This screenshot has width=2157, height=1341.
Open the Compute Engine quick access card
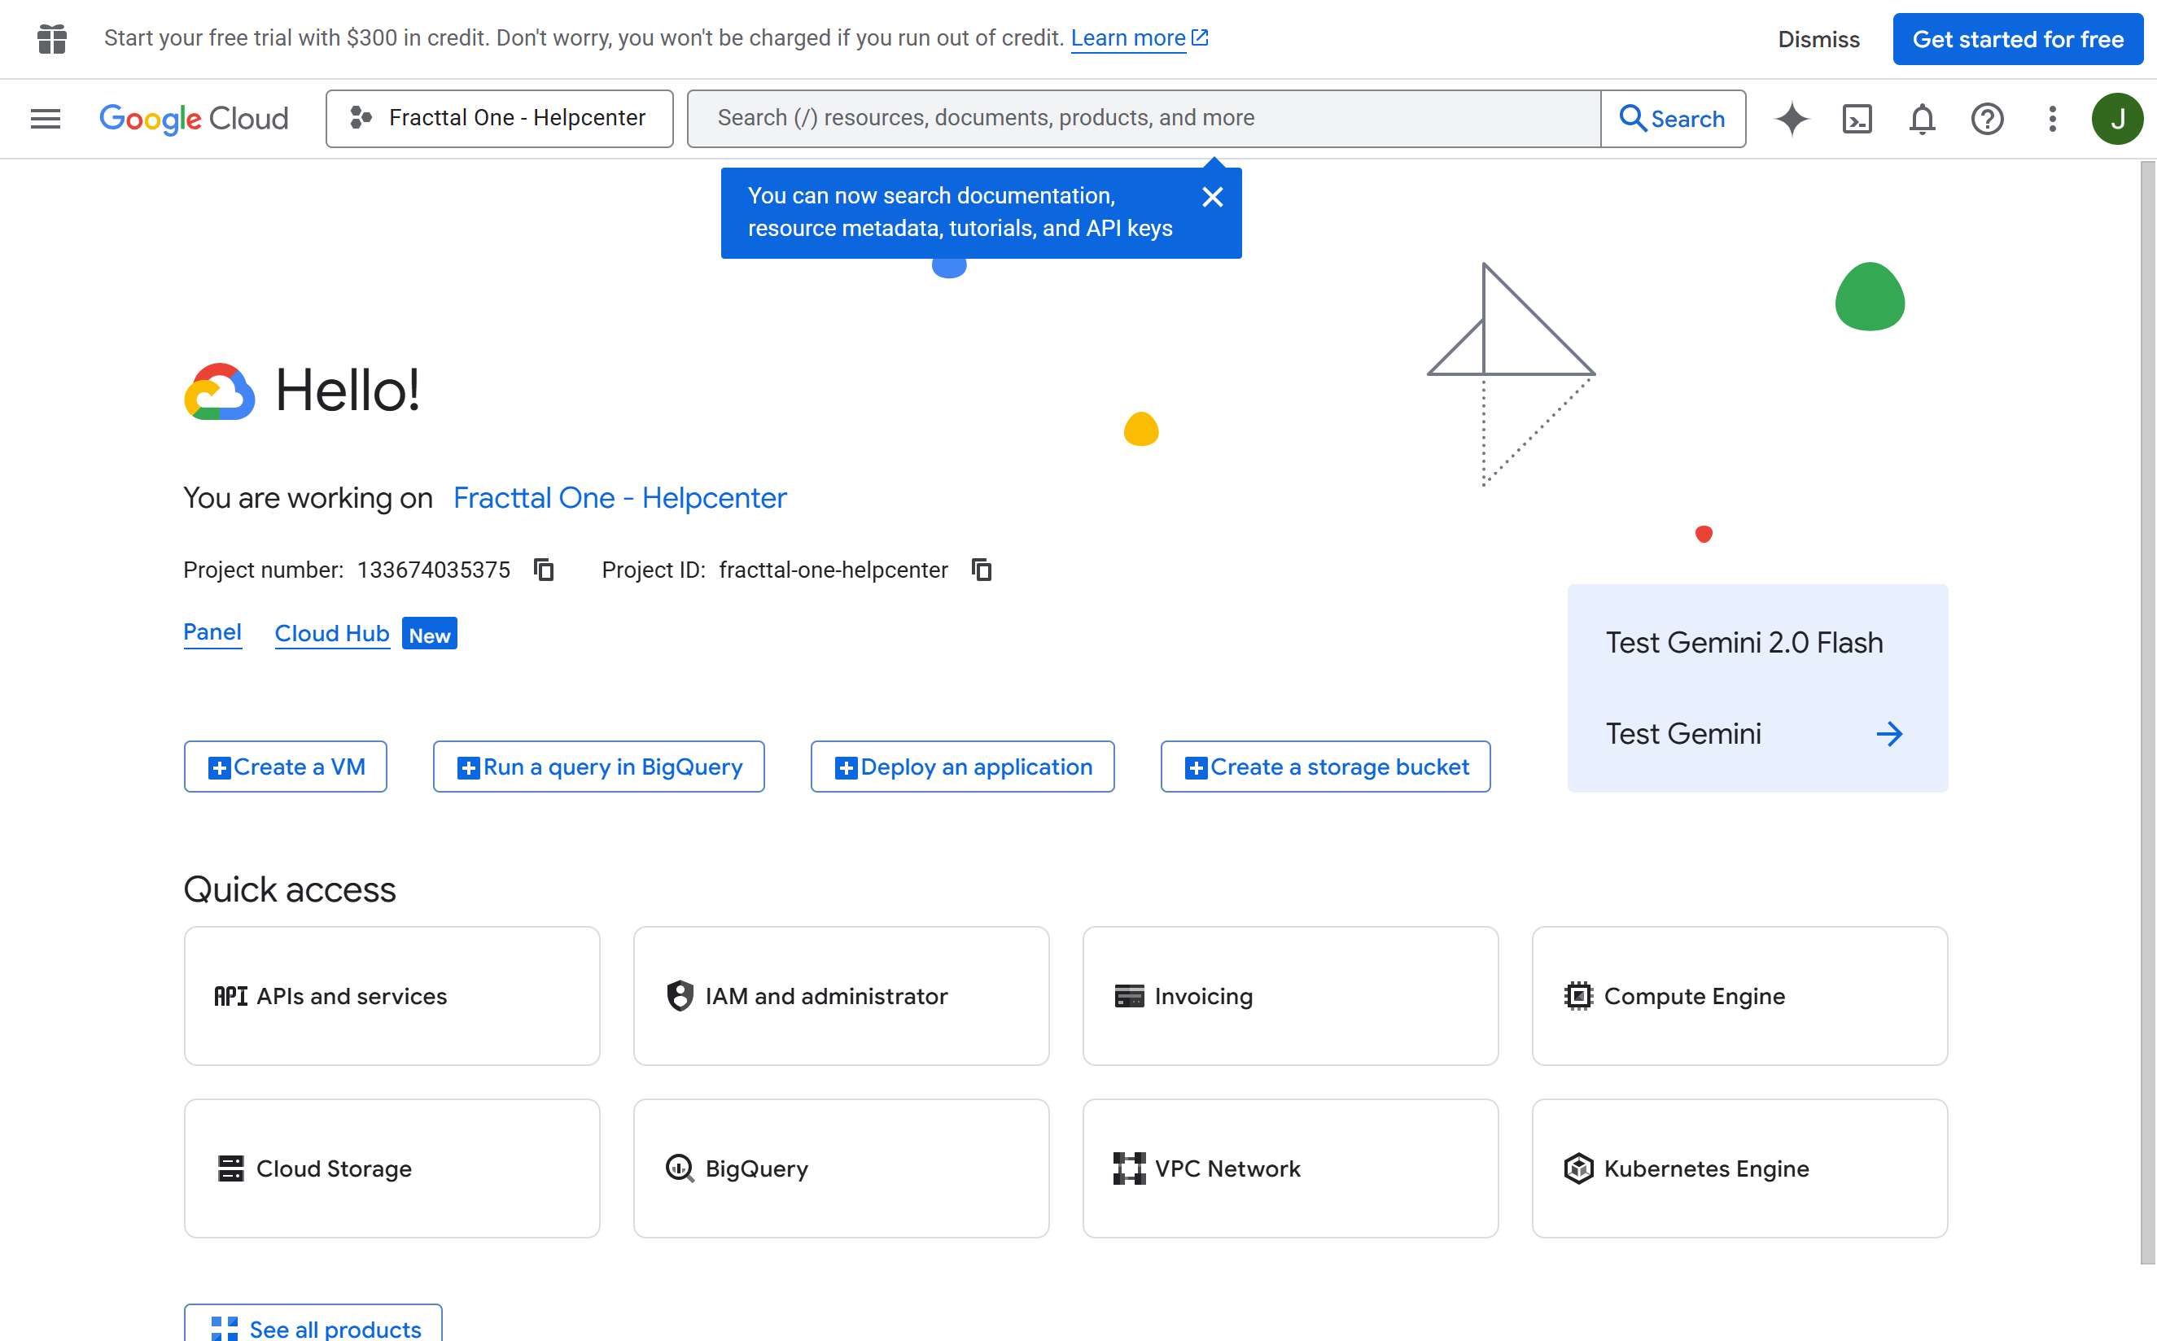1739,996
